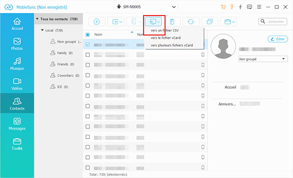
Task: Choose vers un fichier CSV
Action: click(165, 30)
